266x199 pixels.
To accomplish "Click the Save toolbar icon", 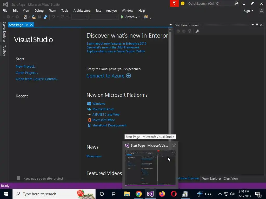I will coord(40,17).
